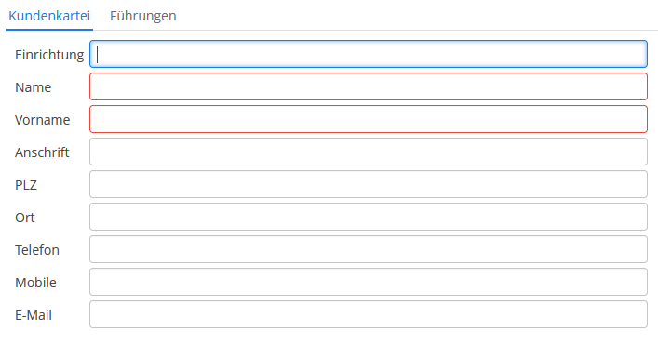Select the Anschrift address field

coord(369,152)
